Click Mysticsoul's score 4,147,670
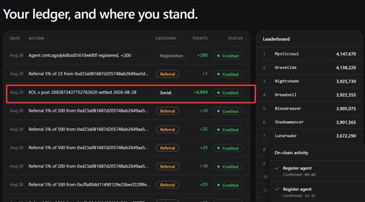 pyautogui.click(x=346, y=54)
